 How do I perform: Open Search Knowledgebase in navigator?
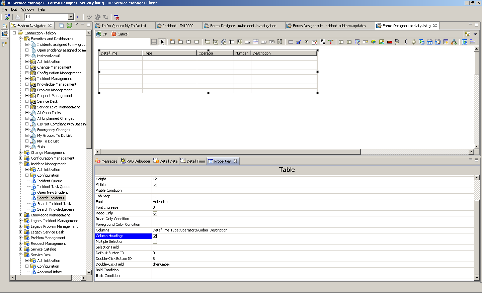[56, 209]
